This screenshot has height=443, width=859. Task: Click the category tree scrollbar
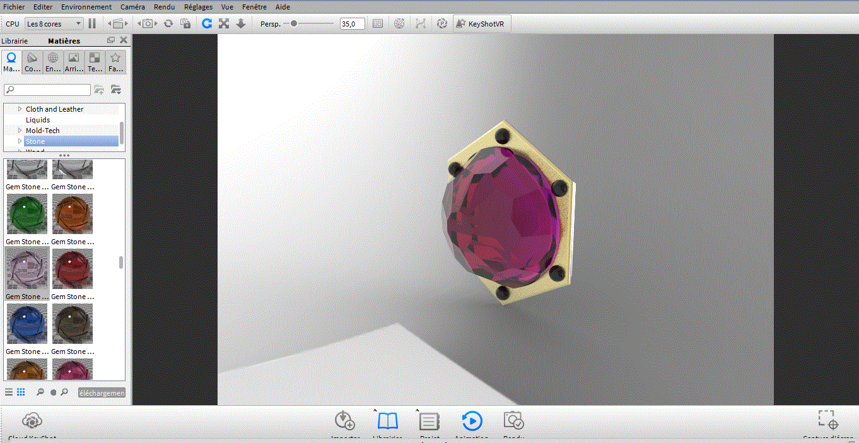tap(122, 133)
